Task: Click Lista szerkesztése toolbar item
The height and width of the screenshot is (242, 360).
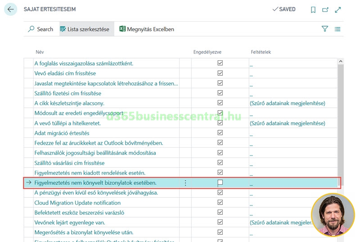Action: click(85, 29)
